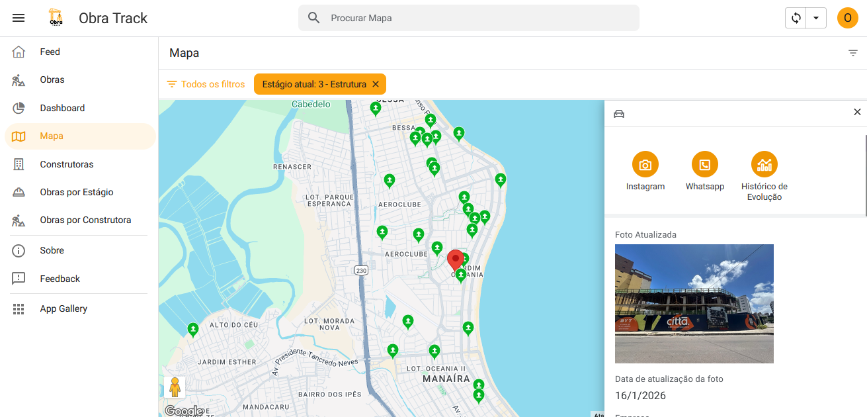This screenshot has width=867, height=417.
Task: Open the Feedback page link
Action: pos(60,279)
